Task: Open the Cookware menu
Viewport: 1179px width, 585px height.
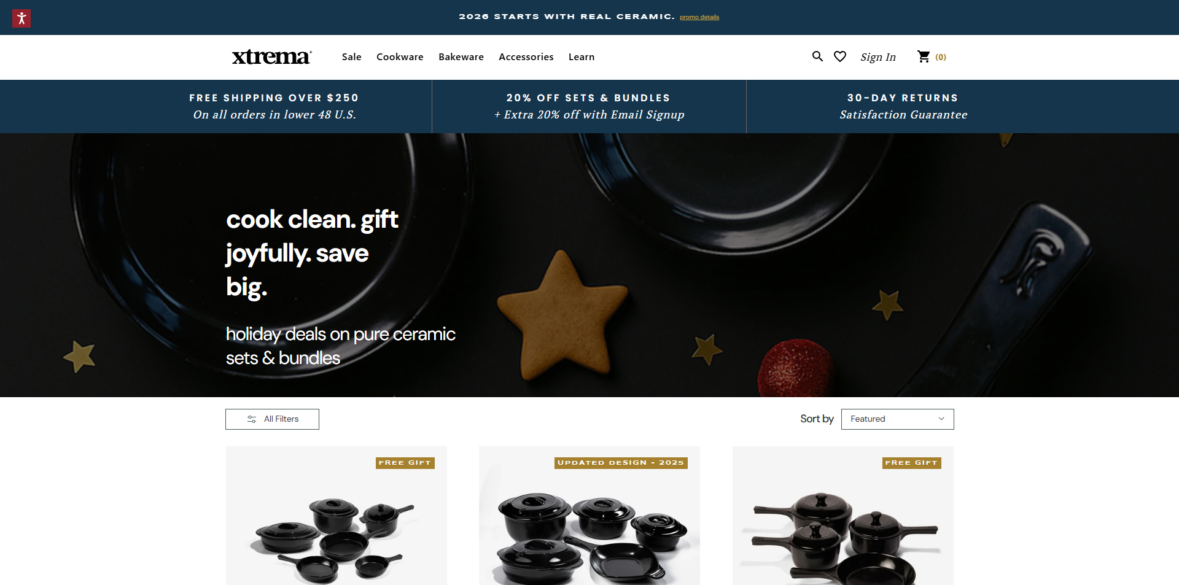Action: (x=400, y=57)
